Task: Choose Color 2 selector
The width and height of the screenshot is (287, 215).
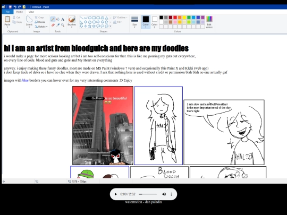Action: [x=155, y=22]
